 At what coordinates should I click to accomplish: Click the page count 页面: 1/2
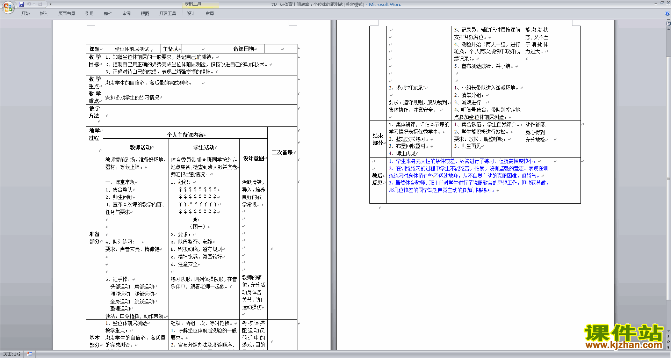(12, 354)
